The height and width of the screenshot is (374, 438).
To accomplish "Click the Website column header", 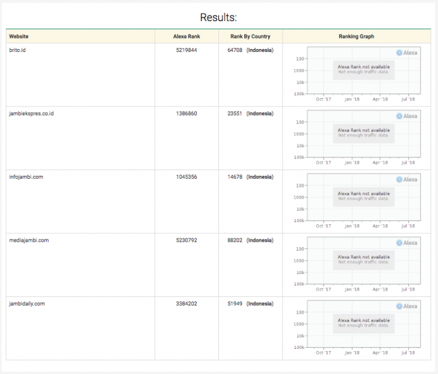I will [x=19, y=36].
